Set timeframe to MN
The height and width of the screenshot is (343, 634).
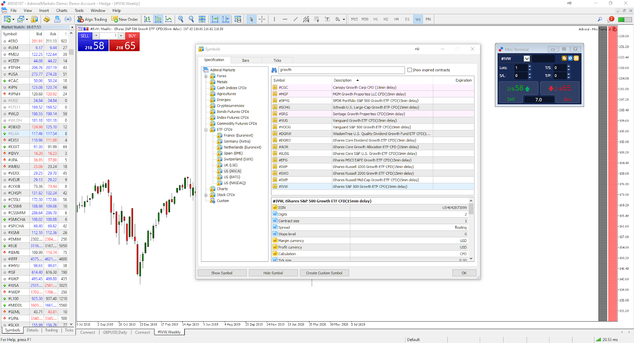[428, 19]
